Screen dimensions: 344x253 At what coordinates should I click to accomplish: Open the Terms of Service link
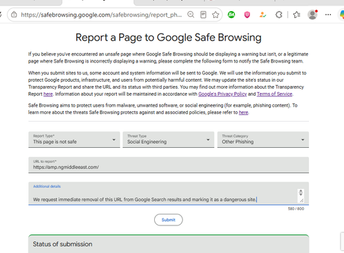[275, 94]
